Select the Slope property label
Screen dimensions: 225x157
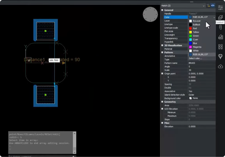[x=167, y=119]
